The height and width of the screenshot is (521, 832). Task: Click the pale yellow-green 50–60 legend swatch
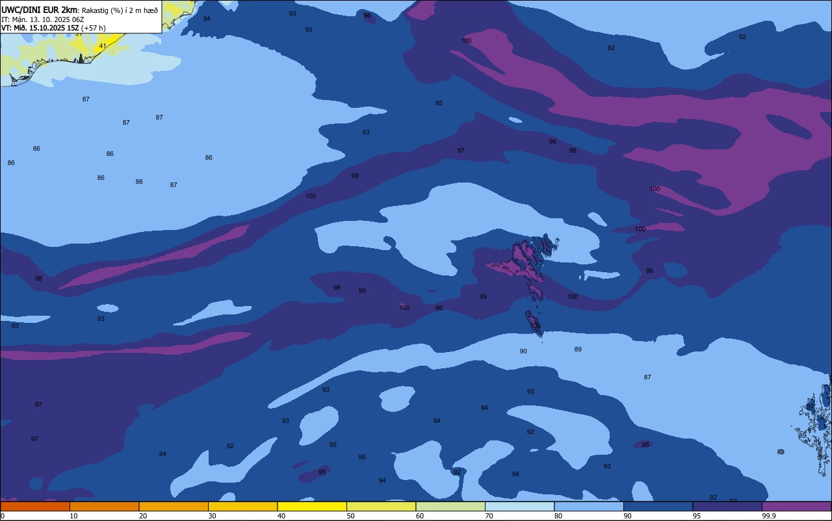point(381,506)
